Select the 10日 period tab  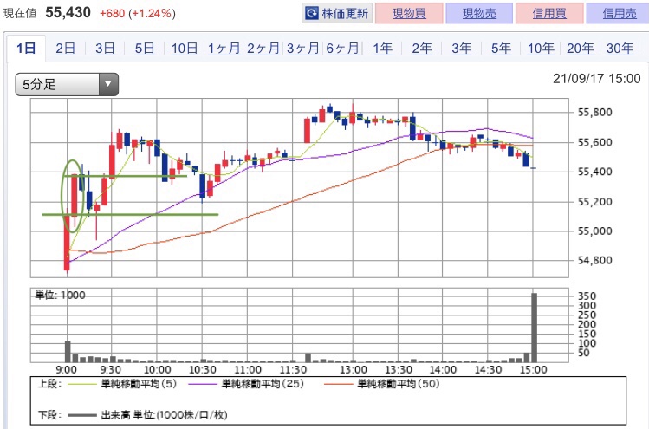[x=185, y=49]
